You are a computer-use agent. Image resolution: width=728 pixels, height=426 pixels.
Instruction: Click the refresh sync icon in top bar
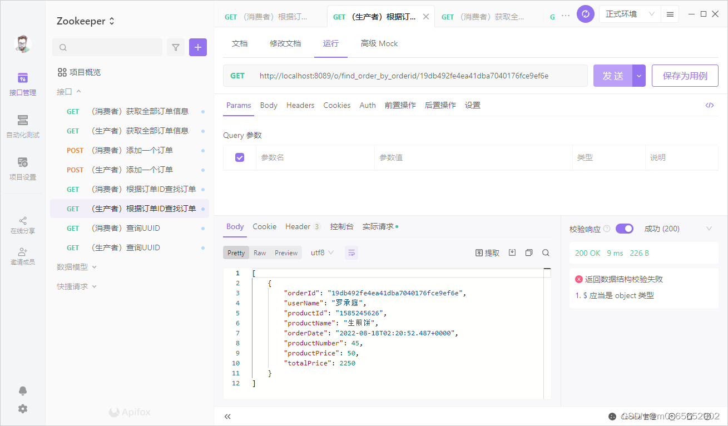586,14
